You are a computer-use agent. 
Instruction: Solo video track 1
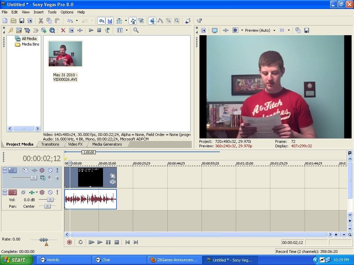tap(57, 170)
